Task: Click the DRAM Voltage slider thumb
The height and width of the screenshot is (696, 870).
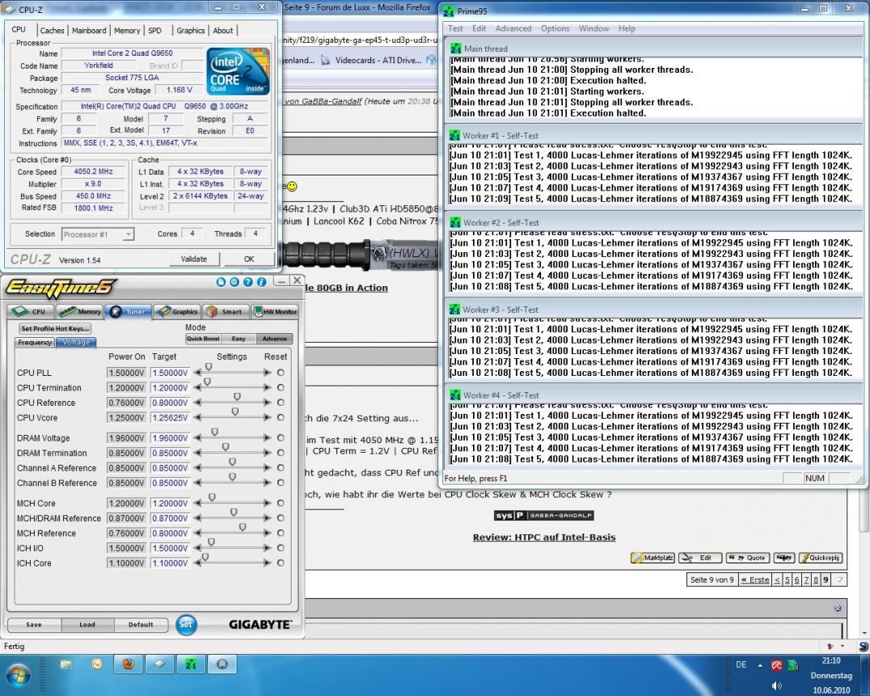Action: click(x=215, y=432)
